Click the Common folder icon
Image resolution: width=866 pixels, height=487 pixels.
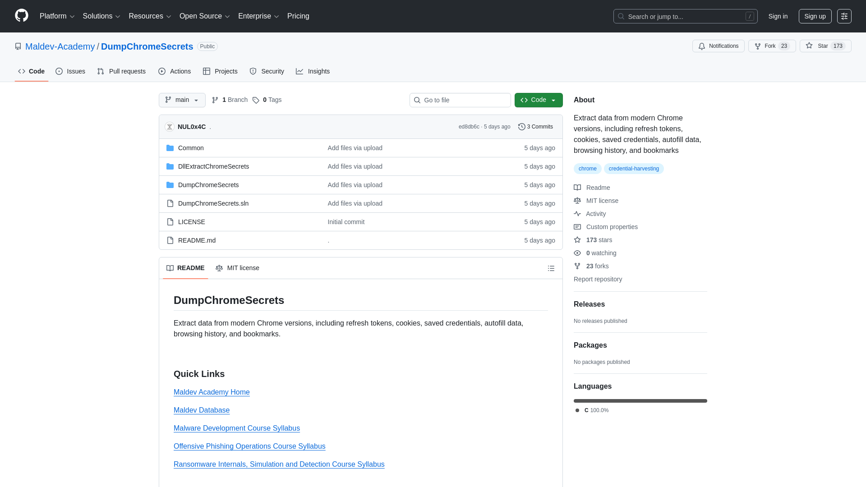170,148
